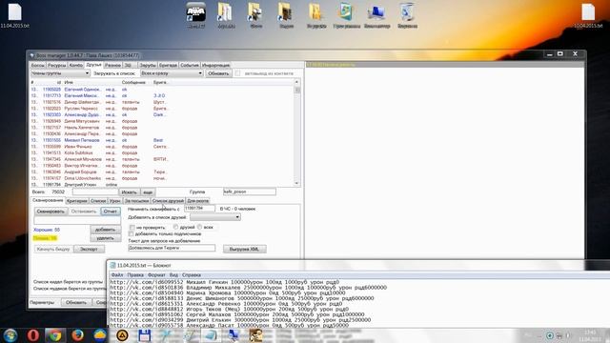The width and height of the screenshot is (610, 343).
Task: Open the События tab
Action: tap(190, 66)
